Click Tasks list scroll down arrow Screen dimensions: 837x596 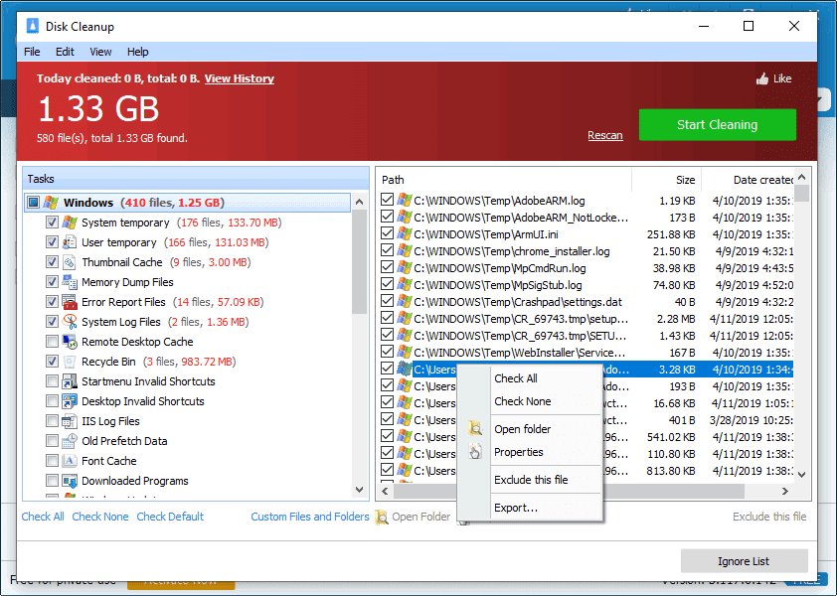[x=359, y=490]
